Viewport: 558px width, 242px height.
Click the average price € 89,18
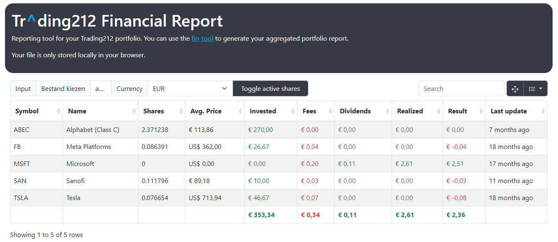tap(199, 181)
